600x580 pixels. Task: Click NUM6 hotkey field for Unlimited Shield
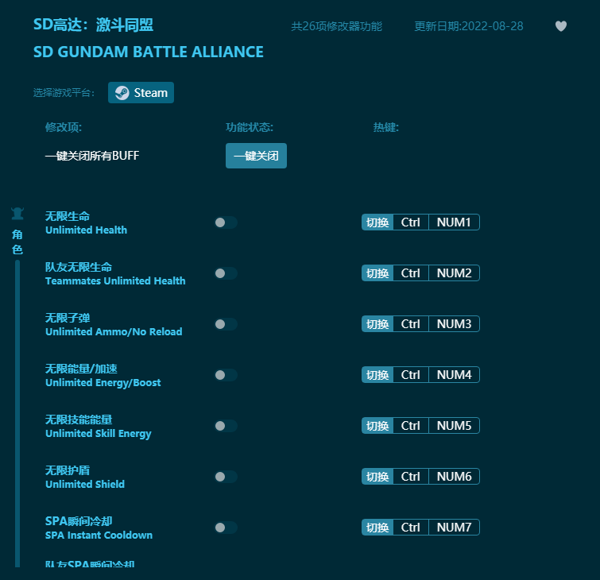pos(454,477)
